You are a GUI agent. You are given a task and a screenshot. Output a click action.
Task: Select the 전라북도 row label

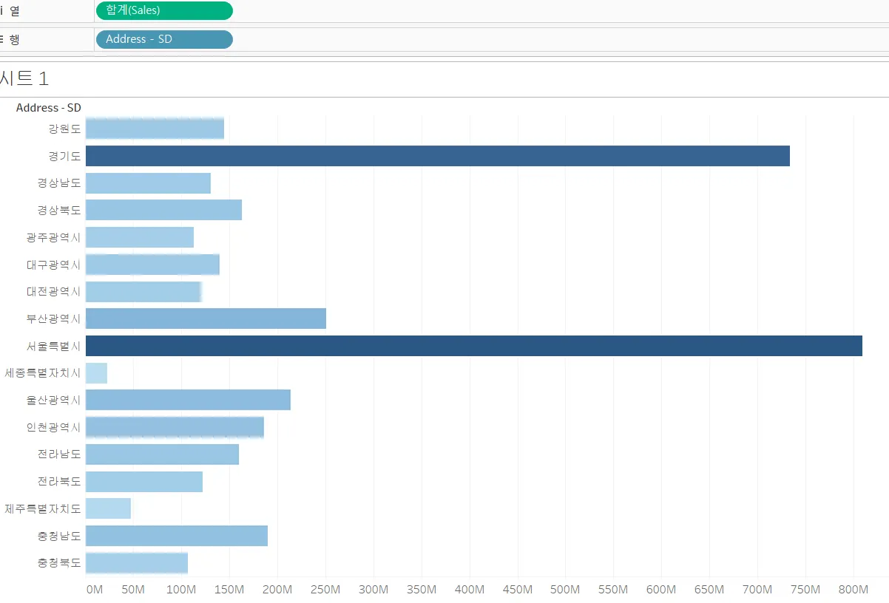(x=59, y=481)
